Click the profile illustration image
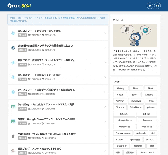 [x=135, y=36]
